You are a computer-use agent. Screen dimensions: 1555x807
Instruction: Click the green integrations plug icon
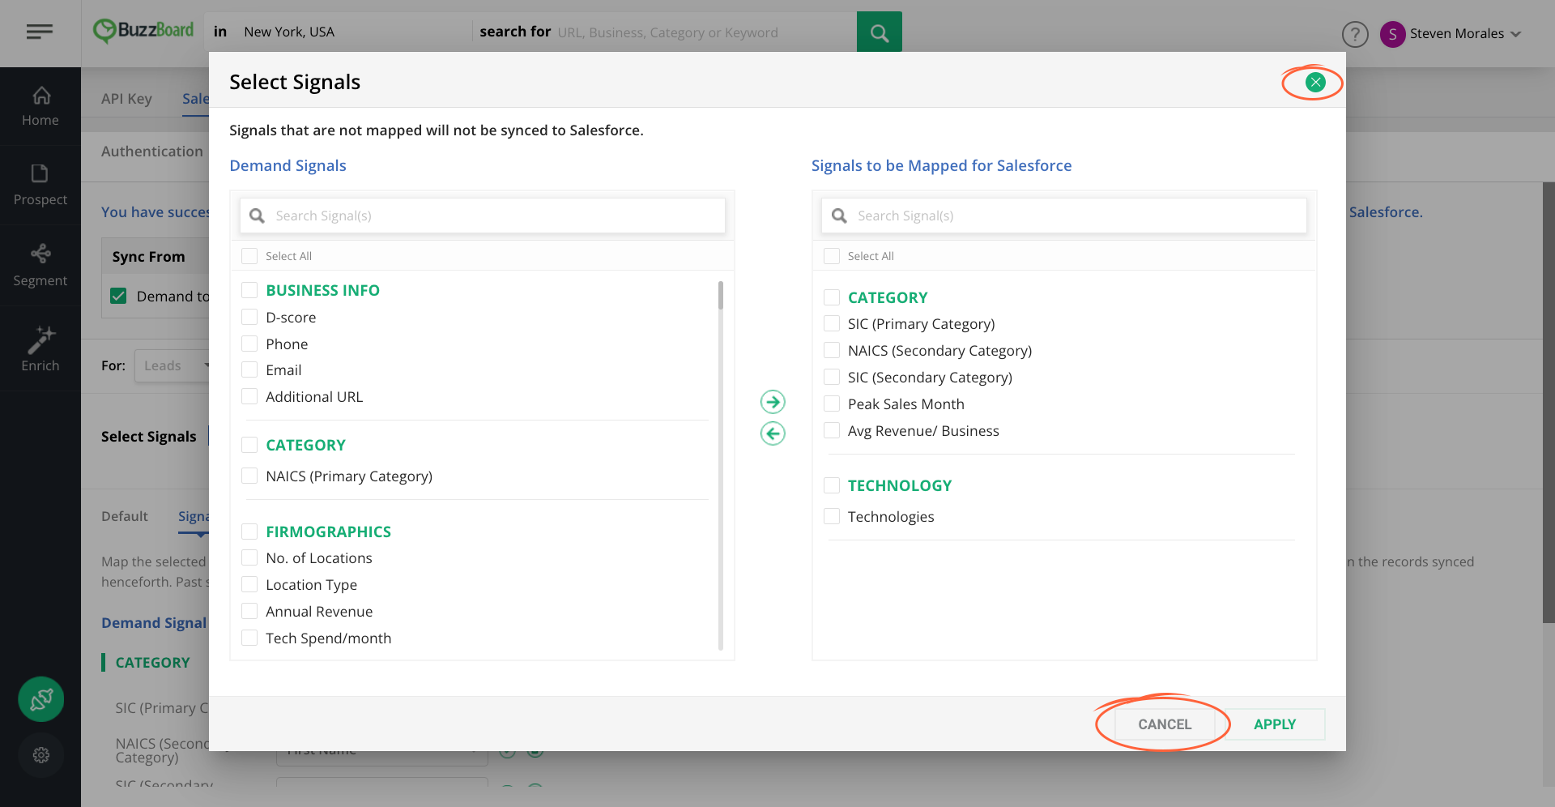[x=41, y=699]
